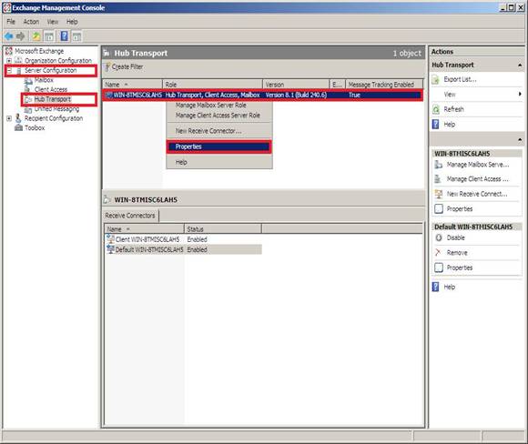Click the Default WIN-8TMISC6LAHS connector icon

[x=110, y=249]
